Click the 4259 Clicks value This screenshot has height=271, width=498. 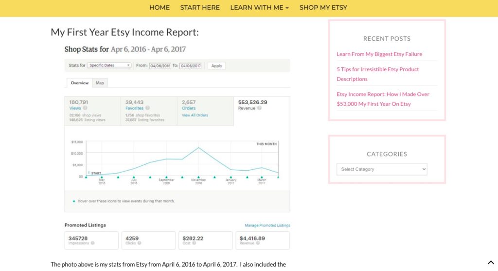[132, 239]
